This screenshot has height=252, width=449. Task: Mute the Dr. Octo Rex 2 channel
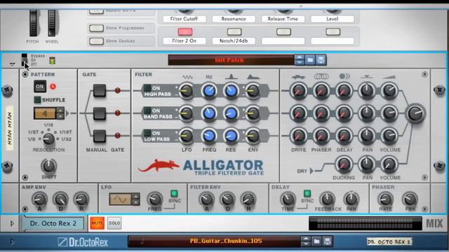97,223
